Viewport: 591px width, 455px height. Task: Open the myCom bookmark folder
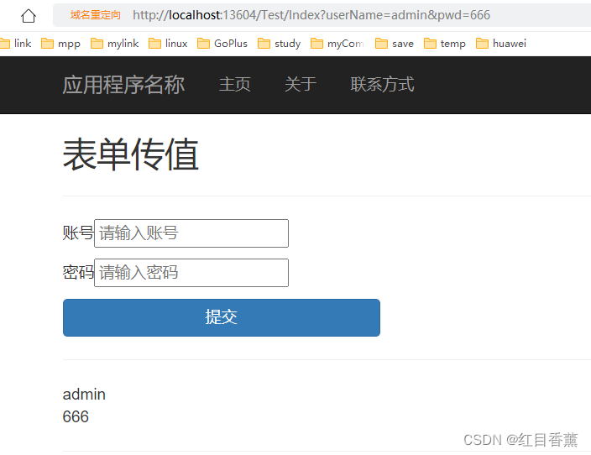click(x=337, y=44)
